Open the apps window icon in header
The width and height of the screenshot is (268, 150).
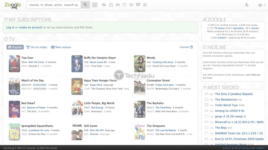point(125,5)
